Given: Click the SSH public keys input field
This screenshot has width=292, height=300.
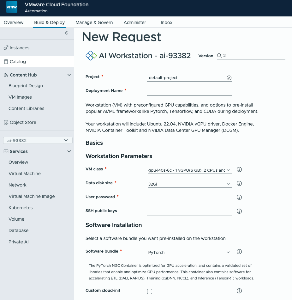Looking at the screenshot, I should [189, 212].
